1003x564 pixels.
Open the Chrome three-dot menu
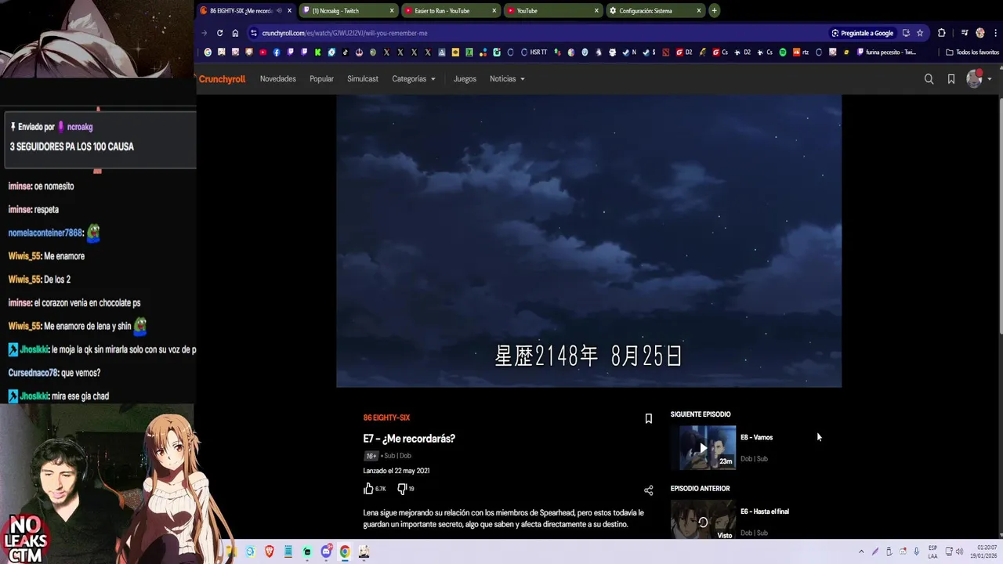[994, 33]
